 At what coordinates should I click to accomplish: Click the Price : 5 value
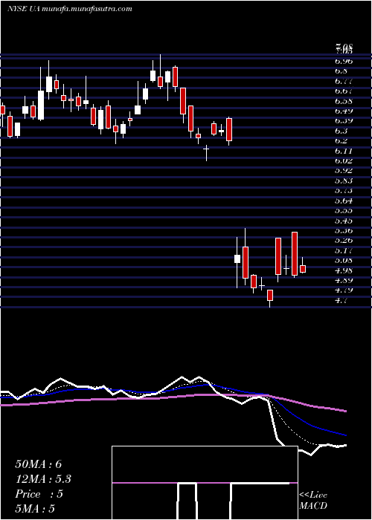[39, 494]
